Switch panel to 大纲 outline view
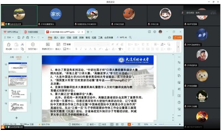This screenshot has height=130, width=221. 12,57
